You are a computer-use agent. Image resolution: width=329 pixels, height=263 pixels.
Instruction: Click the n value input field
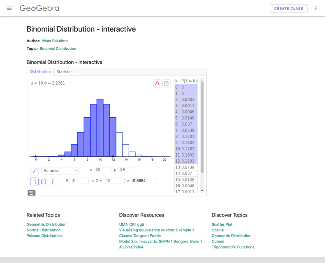[103, 170]
